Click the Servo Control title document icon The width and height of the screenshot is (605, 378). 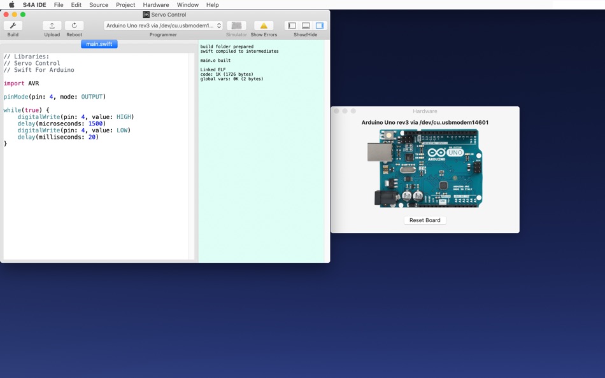pos(146,15)
